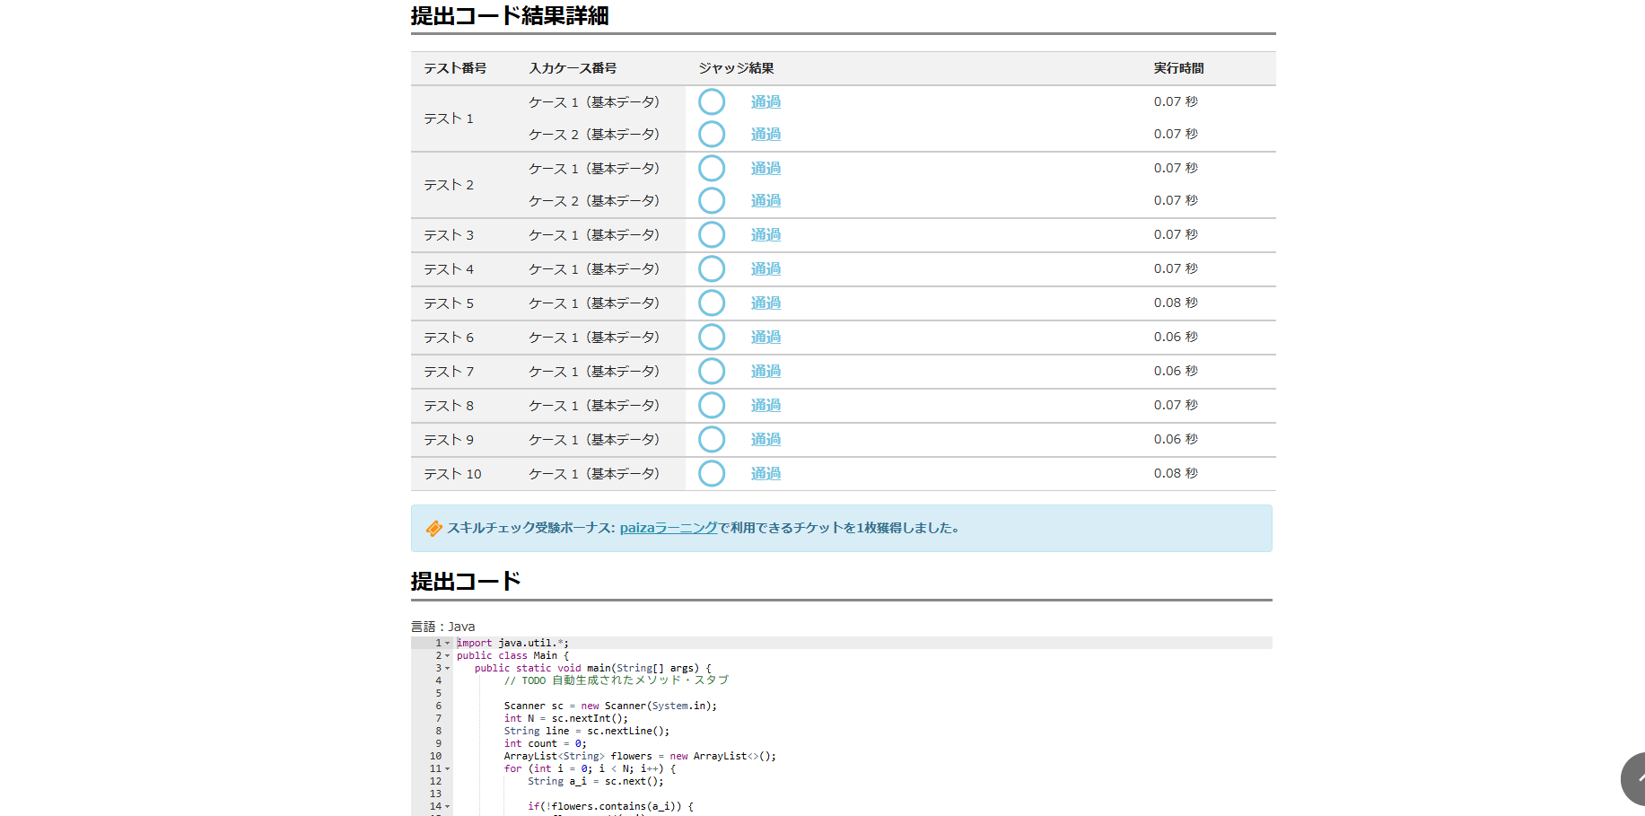Open Test 1 Case 1 通過 link
This screenshot has height=816, width=1645.
pyautogui.click(x=766, y=102)
